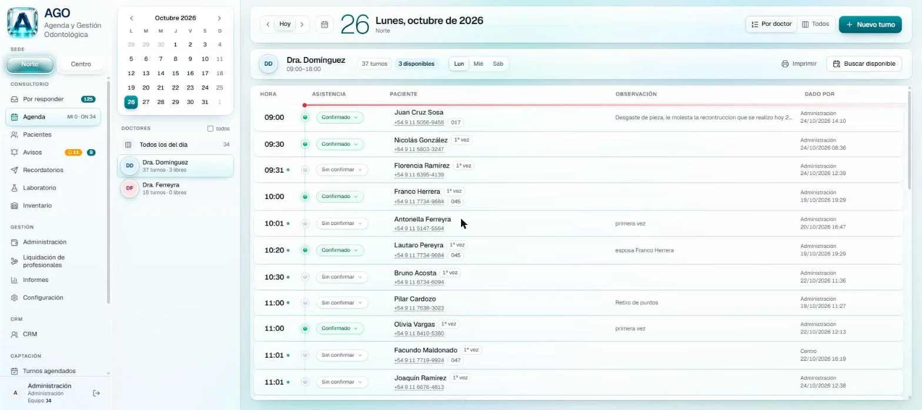The height and width of the screenshot is (410, 922).
Task: Check the 'todos' doctors checkbox
Action: pyautogui.click(x=211, y=129)
